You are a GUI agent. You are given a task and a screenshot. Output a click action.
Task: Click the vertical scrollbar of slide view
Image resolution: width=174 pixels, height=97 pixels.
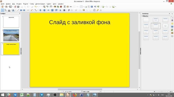pyautogui.click(x=139, y=50)
